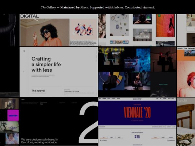Open the art collage thumbnail in top row
The height and width of the screenshot is (146, 195).
[137, 30]
